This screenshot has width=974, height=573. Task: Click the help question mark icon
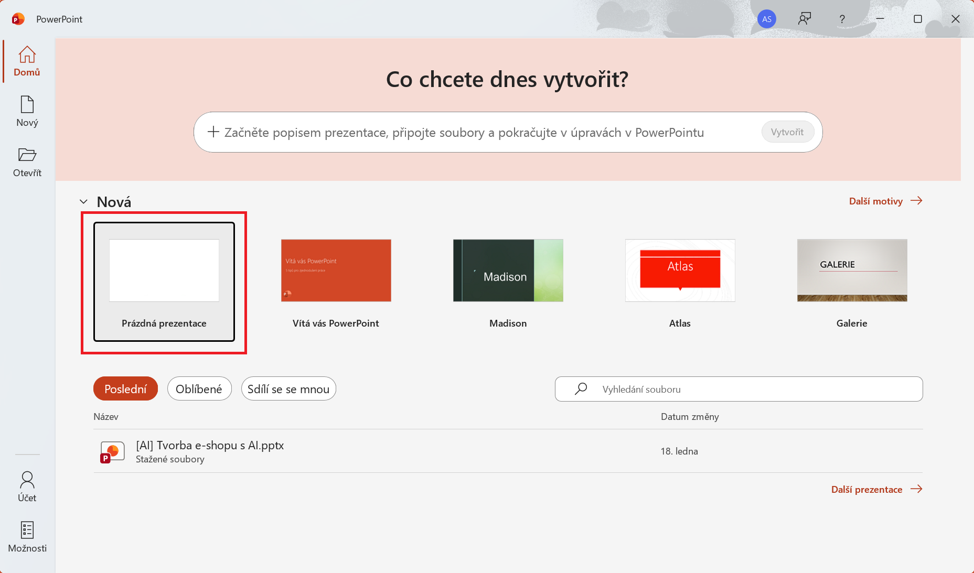[x=842, y=19]
